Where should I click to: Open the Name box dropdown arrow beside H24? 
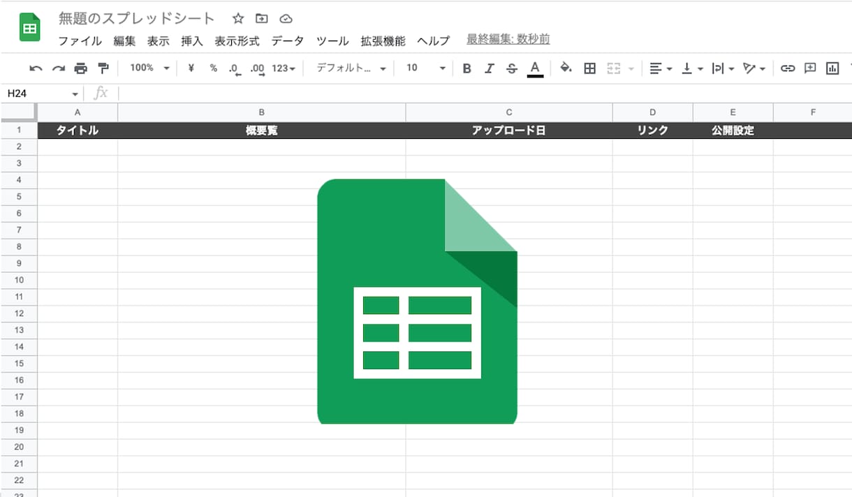click(x=75, y=94)
